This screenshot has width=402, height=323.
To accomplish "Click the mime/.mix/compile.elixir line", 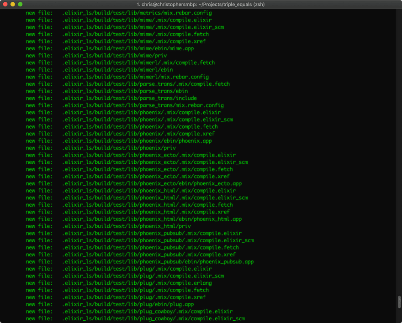I will [x=119, y=20].
